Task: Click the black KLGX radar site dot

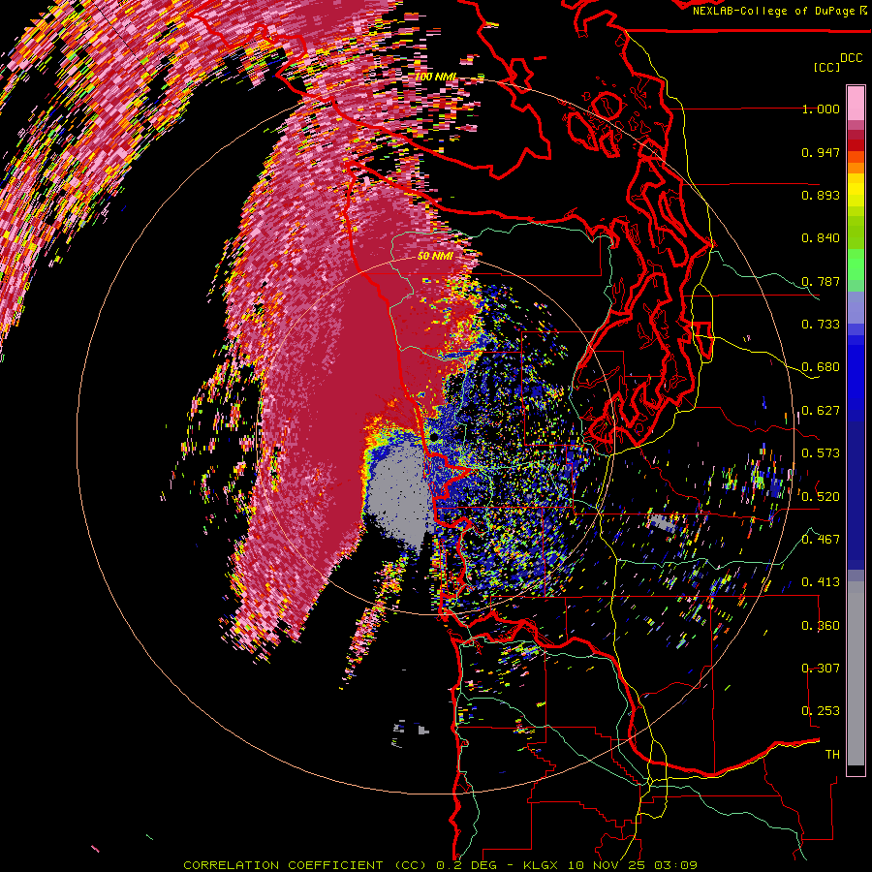Action: pos(433,438)
